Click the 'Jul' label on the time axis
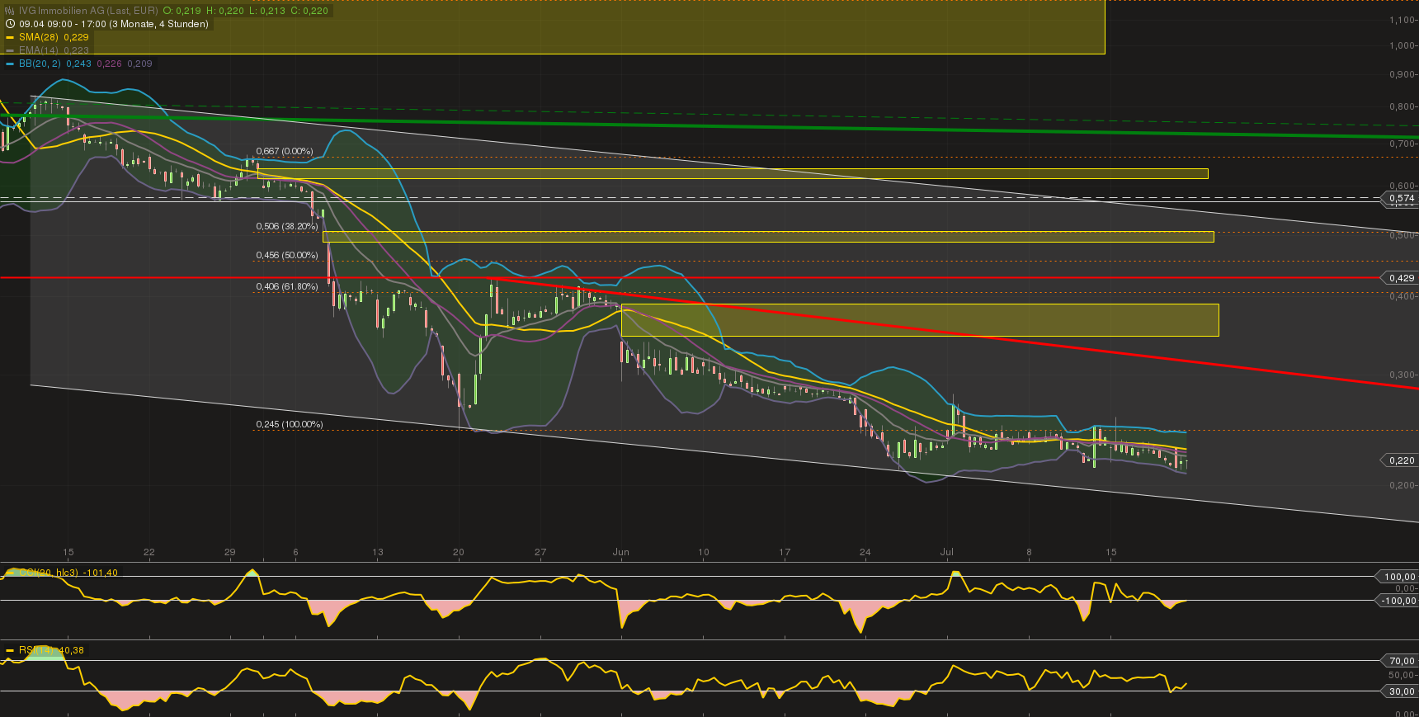Screen dimensions: 1419x717 point(947,552)
